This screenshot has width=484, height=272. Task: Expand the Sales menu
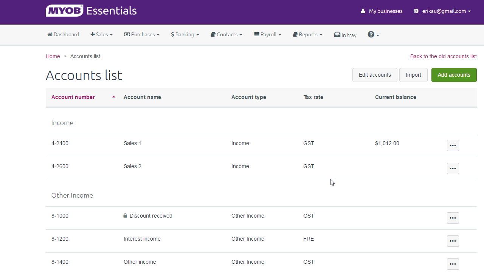point(101,34)
